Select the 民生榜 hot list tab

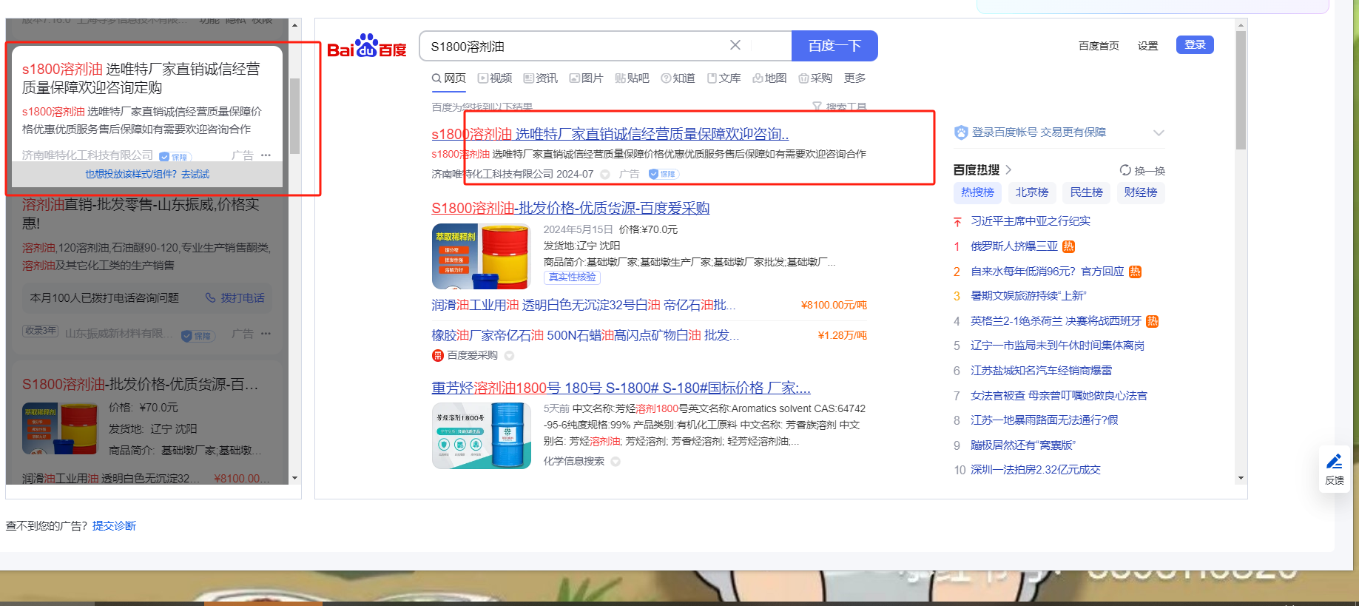1086,192
